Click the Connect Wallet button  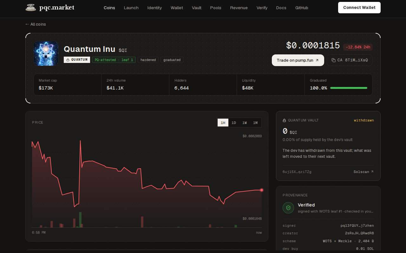359,8
